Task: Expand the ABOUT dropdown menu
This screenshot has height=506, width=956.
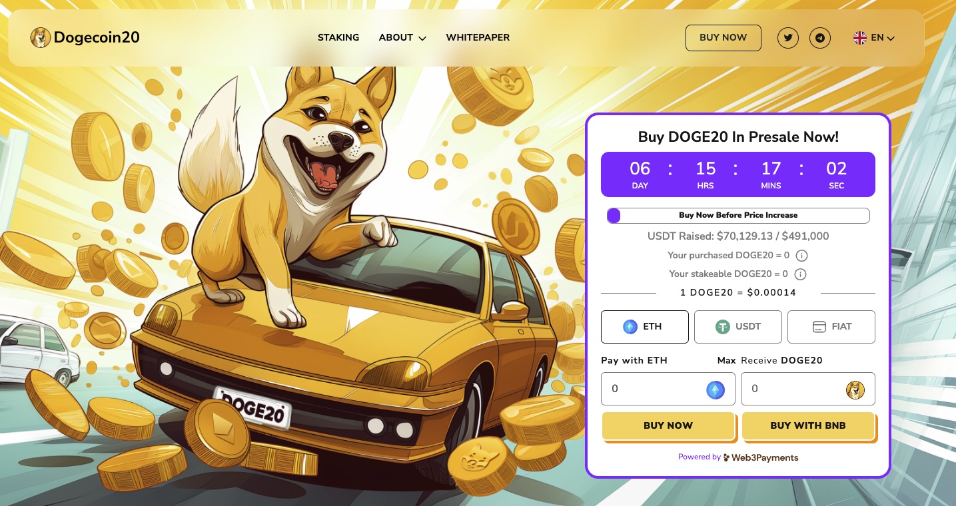Action: [x=402, y=38]
